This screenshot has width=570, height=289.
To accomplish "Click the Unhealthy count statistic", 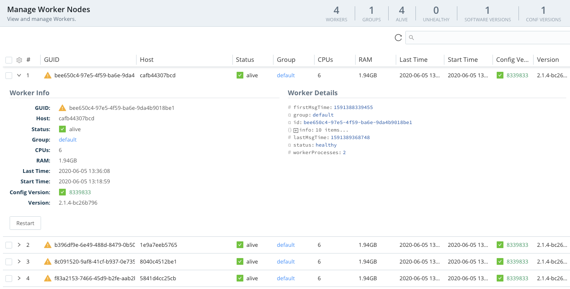I will [x=436, y=13].
